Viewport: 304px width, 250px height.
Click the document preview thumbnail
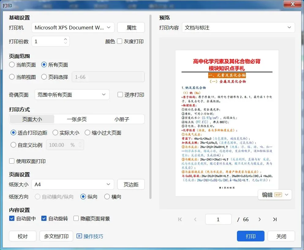tap(227, 123)
